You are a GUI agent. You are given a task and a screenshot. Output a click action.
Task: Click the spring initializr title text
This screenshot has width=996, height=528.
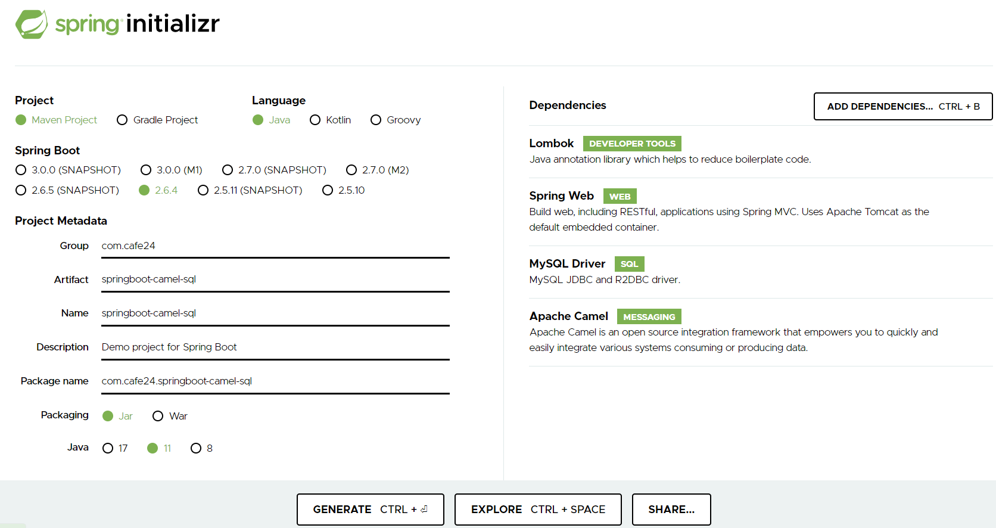click(x=138, y=24)
